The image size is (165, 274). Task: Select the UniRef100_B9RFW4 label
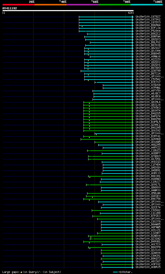click(x=148, y=37)
